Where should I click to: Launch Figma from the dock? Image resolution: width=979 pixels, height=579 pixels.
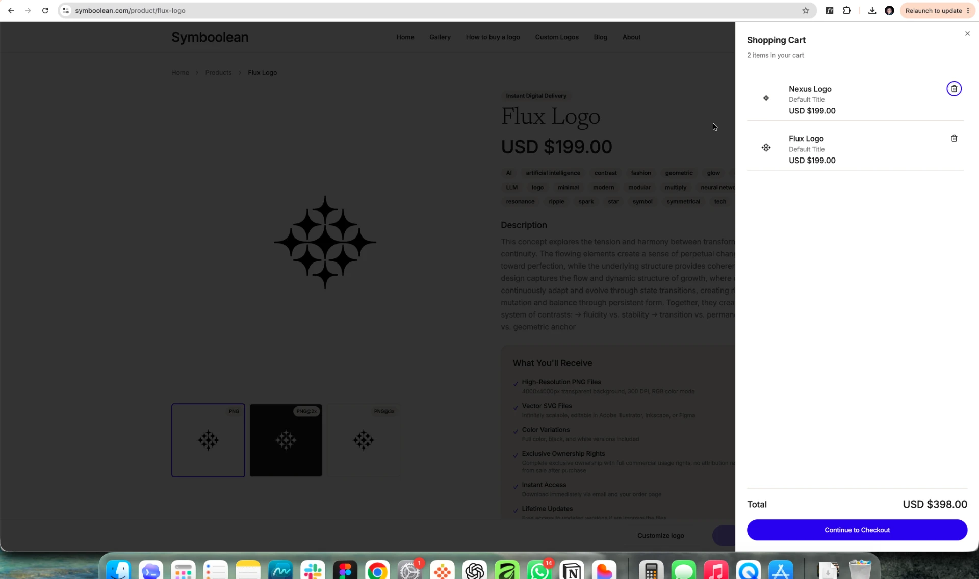(345, 571)
